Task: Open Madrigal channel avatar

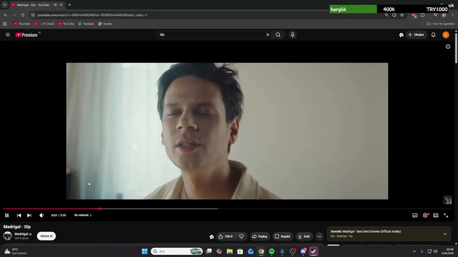Action: tap(8, 236)
